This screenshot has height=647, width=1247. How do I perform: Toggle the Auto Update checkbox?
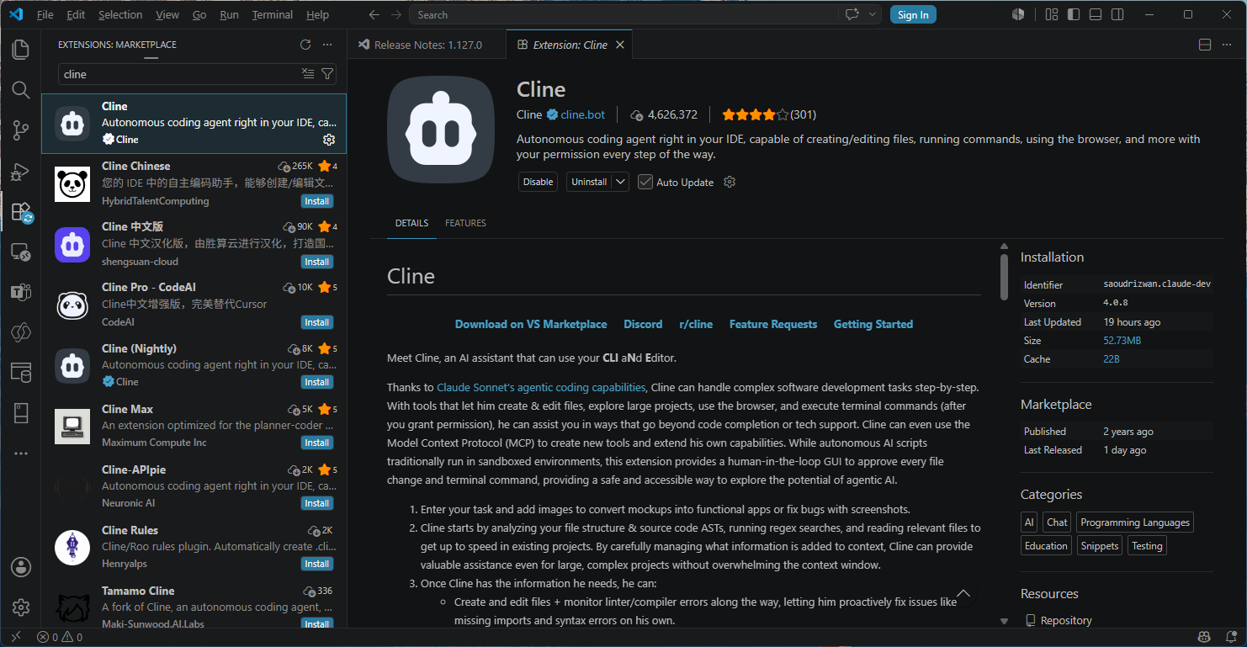[645, 182]
